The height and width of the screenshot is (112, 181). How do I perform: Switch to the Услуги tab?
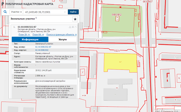(62, 39)
